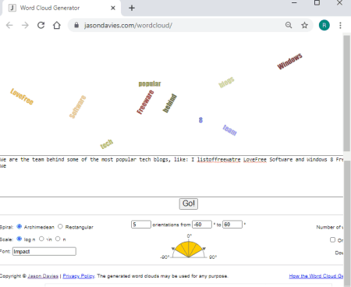Open the profile avatar R menu
The width and height of the screenshot is (351, 287).
tap(324, 25)
